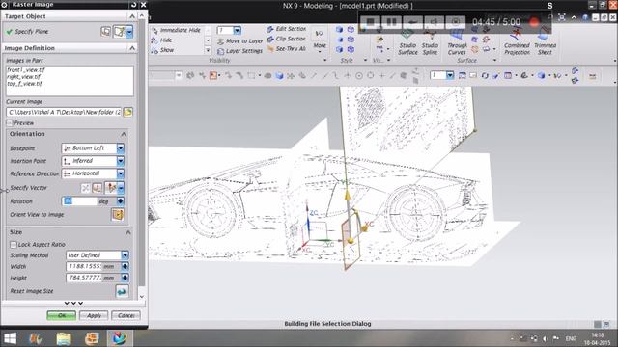The height and width of the screenshot is (347, 618).
Task: Select Trimmed Sheet tool
Action: 545,42
